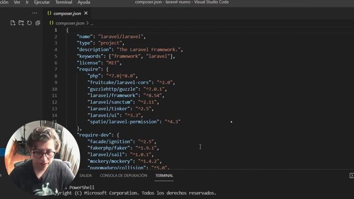
Task: Refresh the explorer file tree
Action: click(29, 23)
